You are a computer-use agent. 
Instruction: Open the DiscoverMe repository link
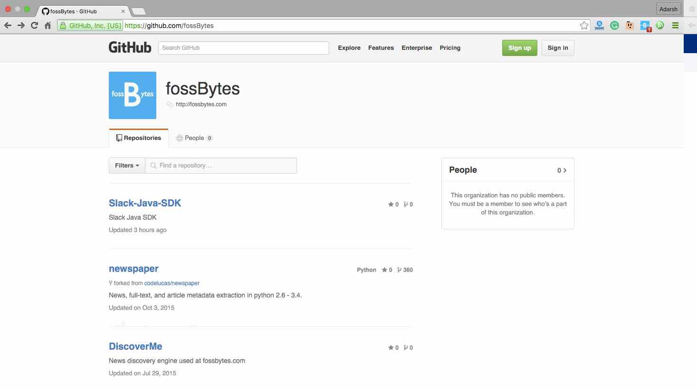pos(135,346)
